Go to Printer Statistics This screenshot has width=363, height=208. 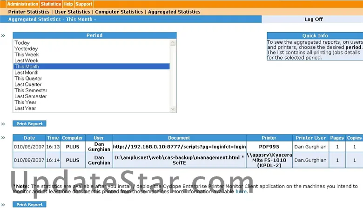click(29, 12)
